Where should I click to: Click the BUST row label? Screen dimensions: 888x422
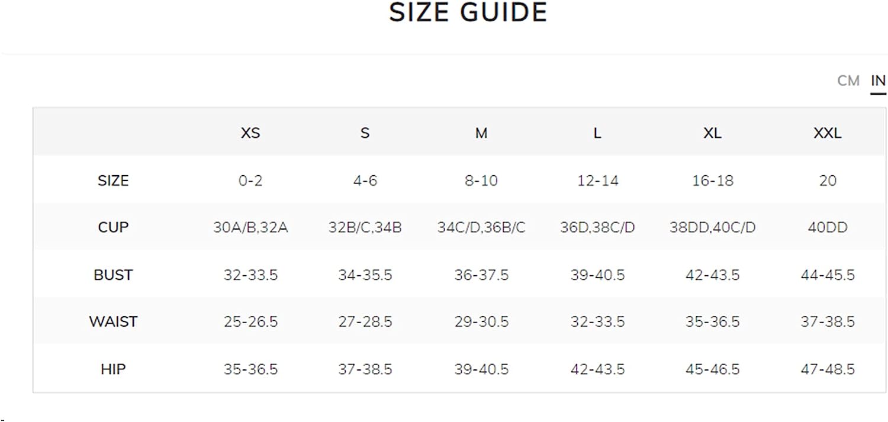(113, 275)
